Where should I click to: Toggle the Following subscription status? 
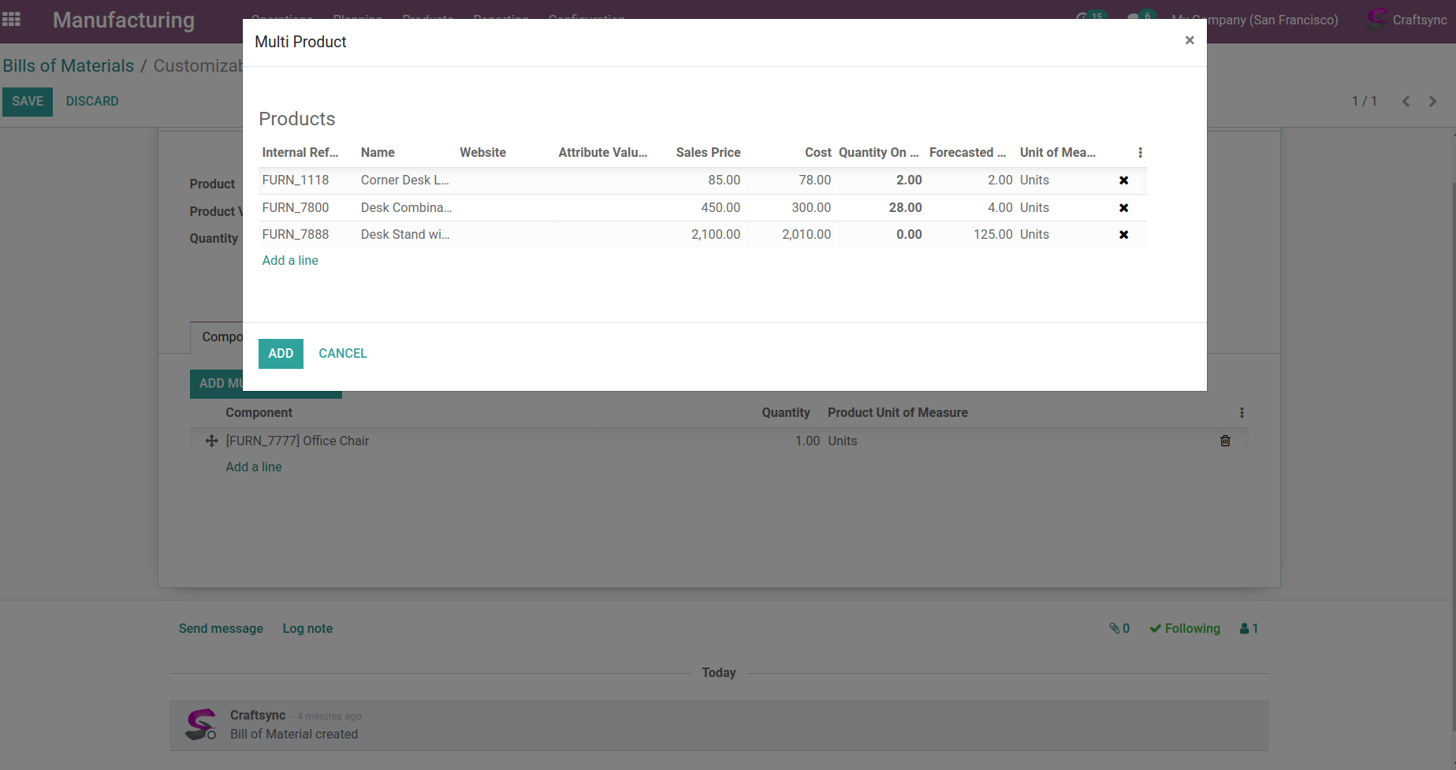[1185, 629]
